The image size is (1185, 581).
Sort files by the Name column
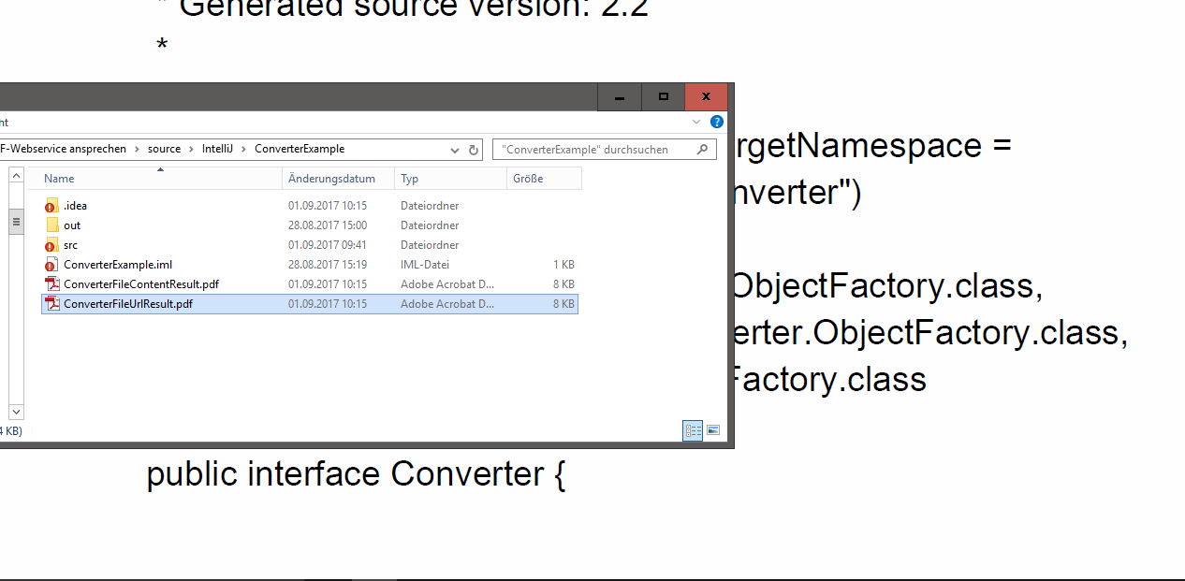point(59,179)
